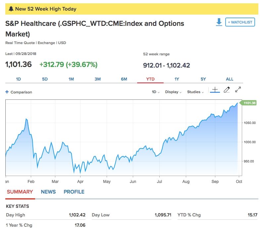The image size is (263, 233).
Task: Click the download arrow icon
Action: click(x=219, y=22)
